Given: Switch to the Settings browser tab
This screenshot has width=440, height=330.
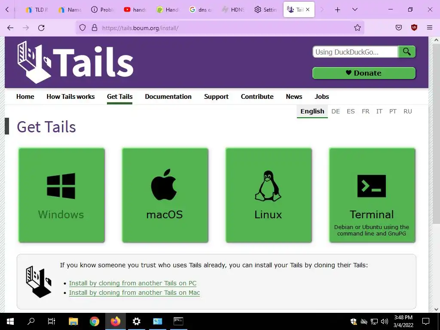Looking at the screenshot, I should pyautogui.click(x=266, y=10).
